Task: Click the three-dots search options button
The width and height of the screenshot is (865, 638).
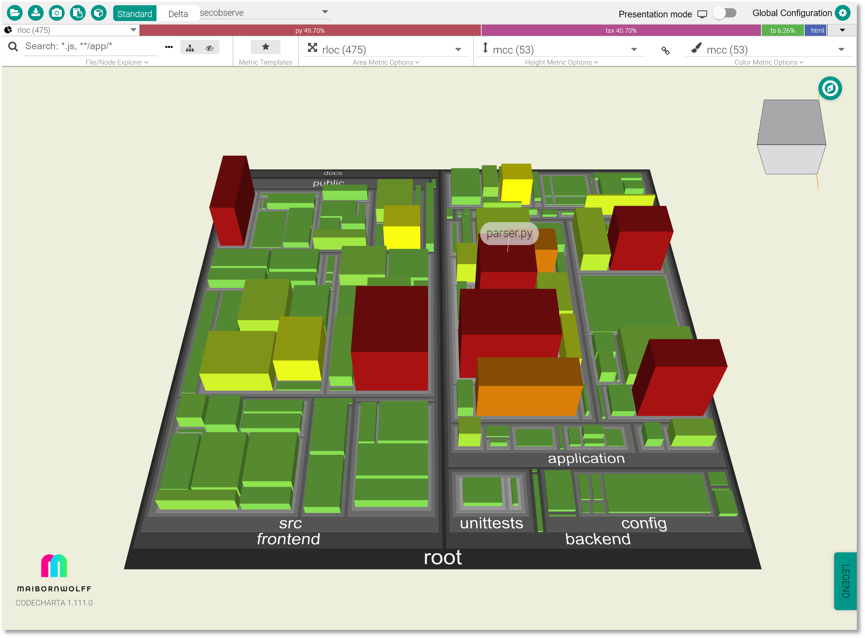Action: coord(169,47)
